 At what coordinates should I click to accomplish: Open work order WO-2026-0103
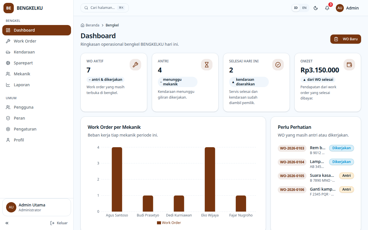coord(292,148)
